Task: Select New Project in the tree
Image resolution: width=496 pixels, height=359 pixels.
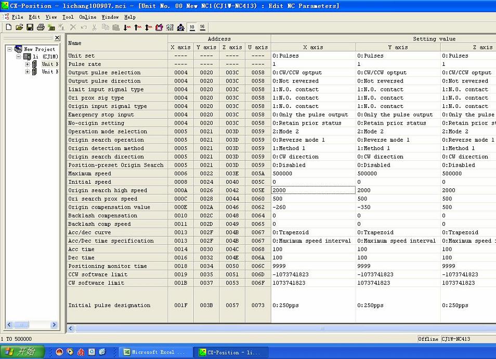Action: pyautogui.click(x=39, y=49)
